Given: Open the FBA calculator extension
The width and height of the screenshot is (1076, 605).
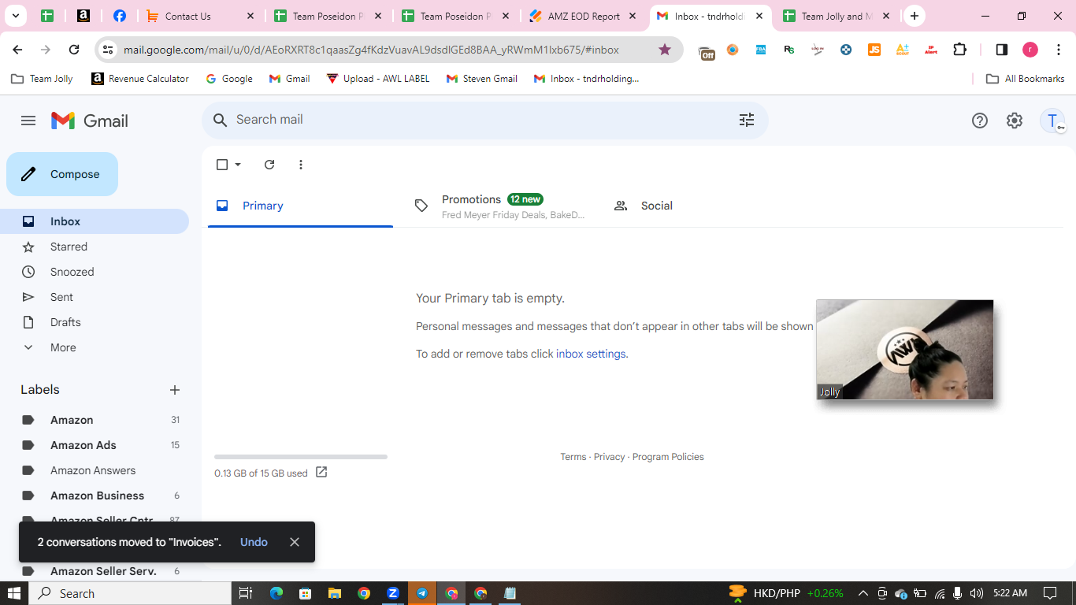Looking at the screenshot, I should 761,50.
